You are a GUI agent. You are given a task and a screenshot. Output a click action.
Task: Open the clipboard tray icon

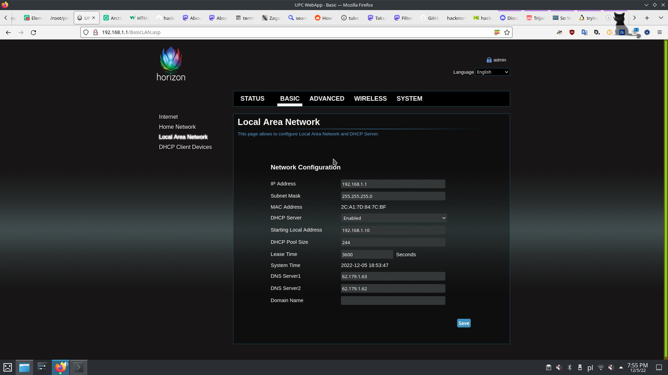pos(549,367)
